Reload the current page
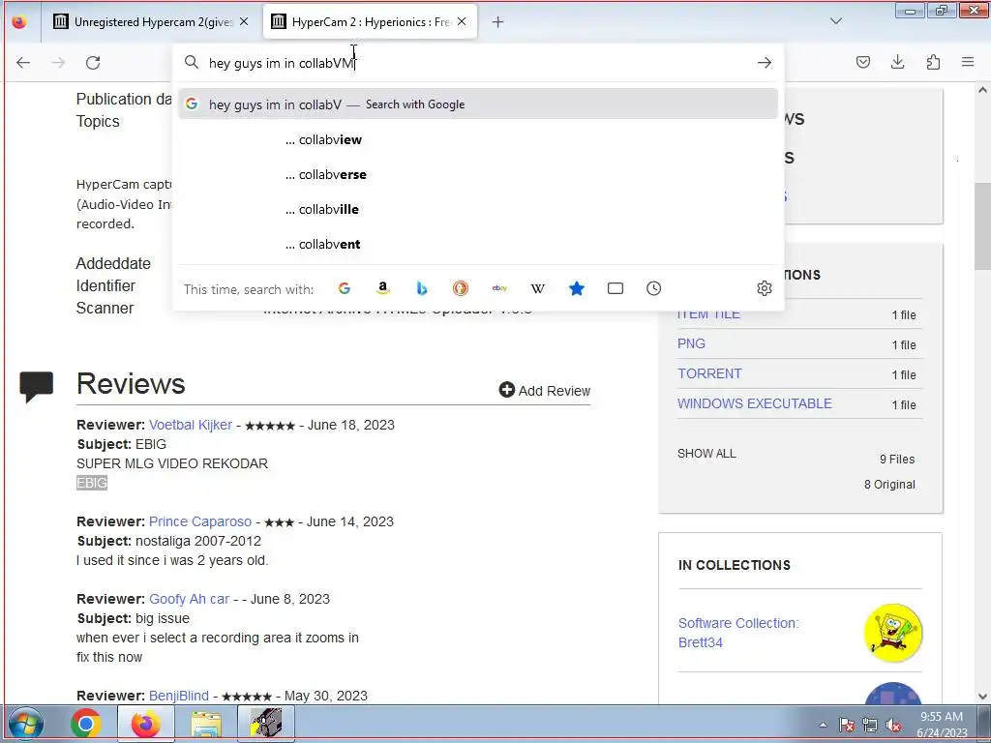 pos(93,63)
